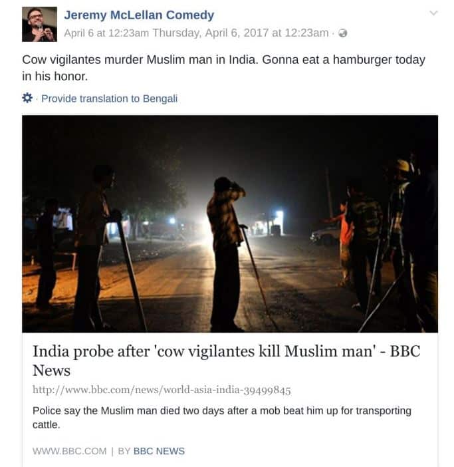This screenshot has height=467, width=454.
Task: Click the Police say article description text
Action: (221, 418)
